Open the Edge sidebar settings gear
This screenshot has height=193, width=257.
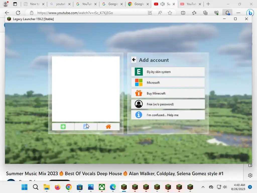click(250, 175)
